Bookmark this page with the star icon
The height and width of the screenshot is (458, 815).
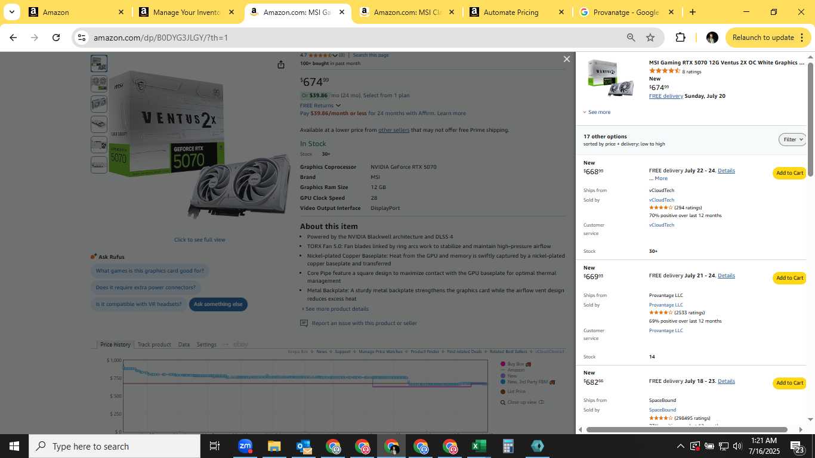click(650, 38)
